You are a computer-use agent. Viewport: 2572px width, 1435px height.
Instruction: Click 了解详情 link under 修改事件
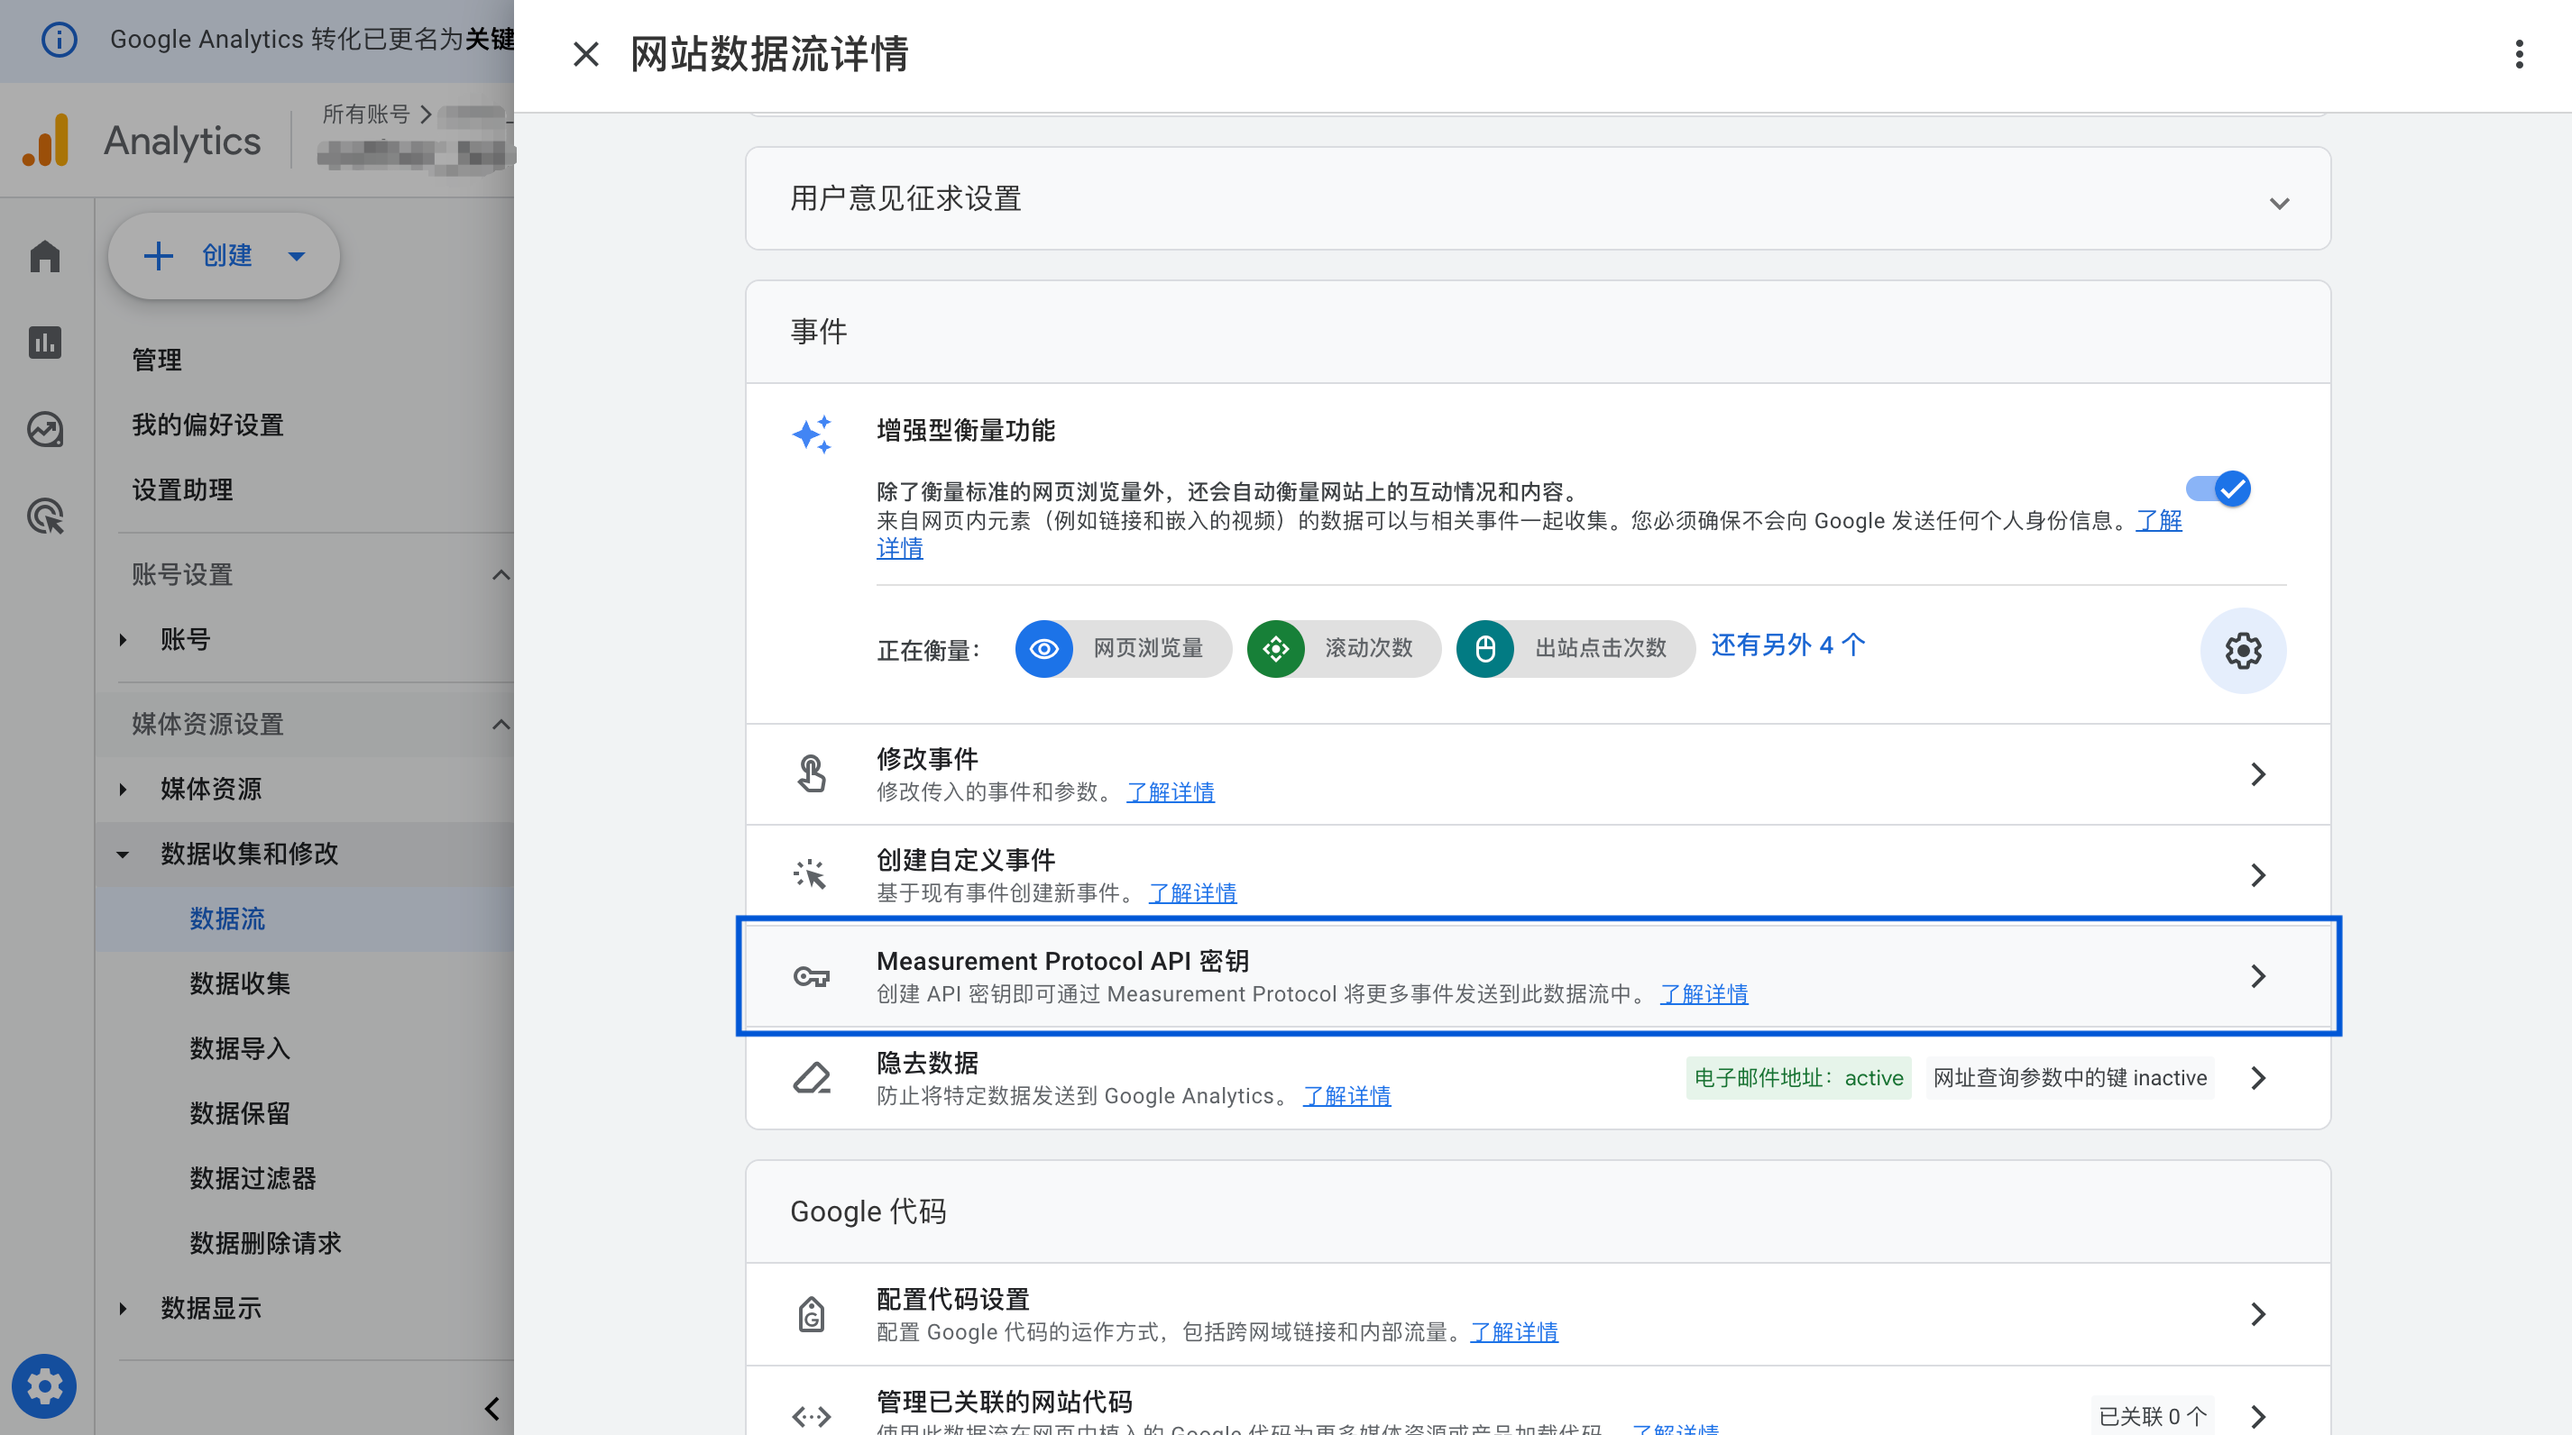(1171, 791)
